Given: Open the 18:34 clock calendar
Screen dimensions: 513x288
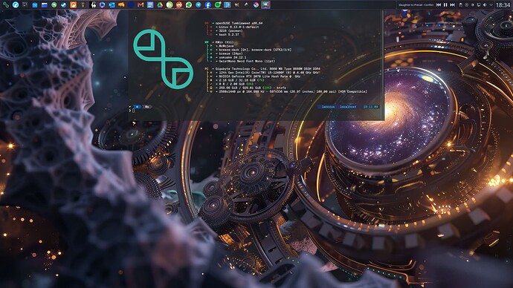Looking at the screenshot, I should tap(503, 5).
